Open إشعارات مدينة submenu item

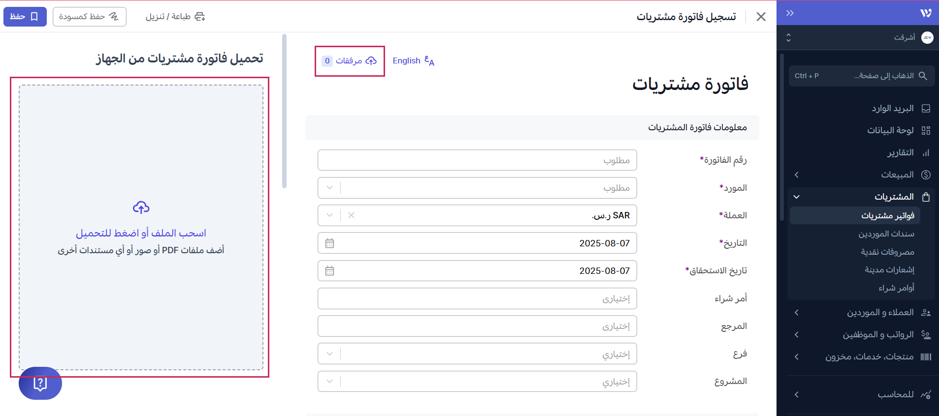click(x=889, y=270)
